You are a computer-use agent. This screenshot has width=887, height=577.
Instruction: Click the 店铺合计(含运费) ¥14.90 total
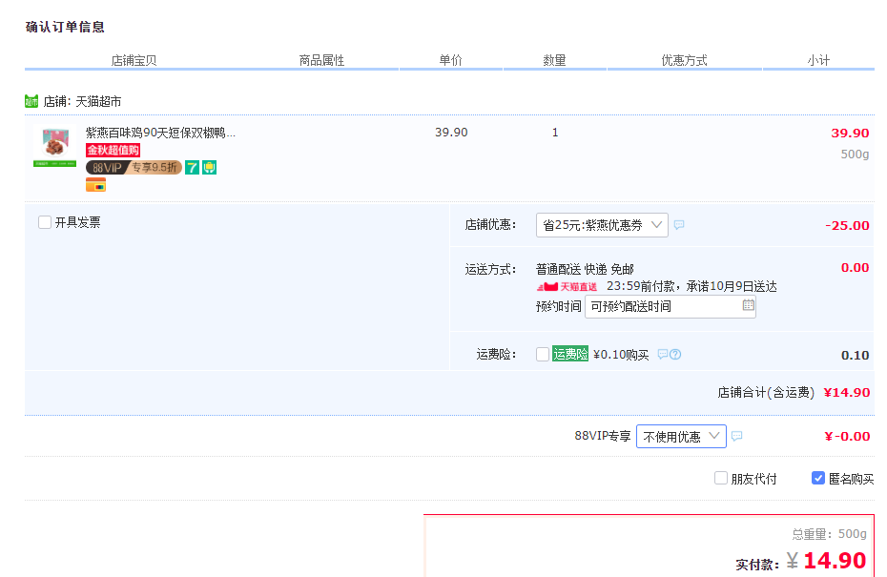click(794, 393)
